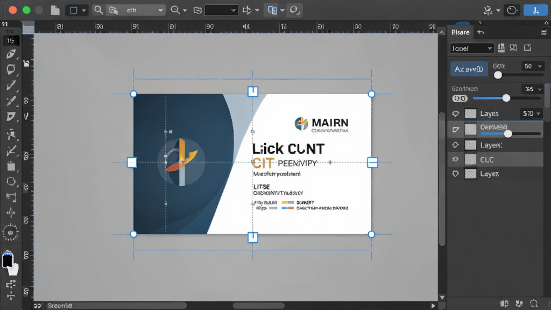
Task: Open the 35 value dropdown beside Graolinren
Action: point(532,89)
